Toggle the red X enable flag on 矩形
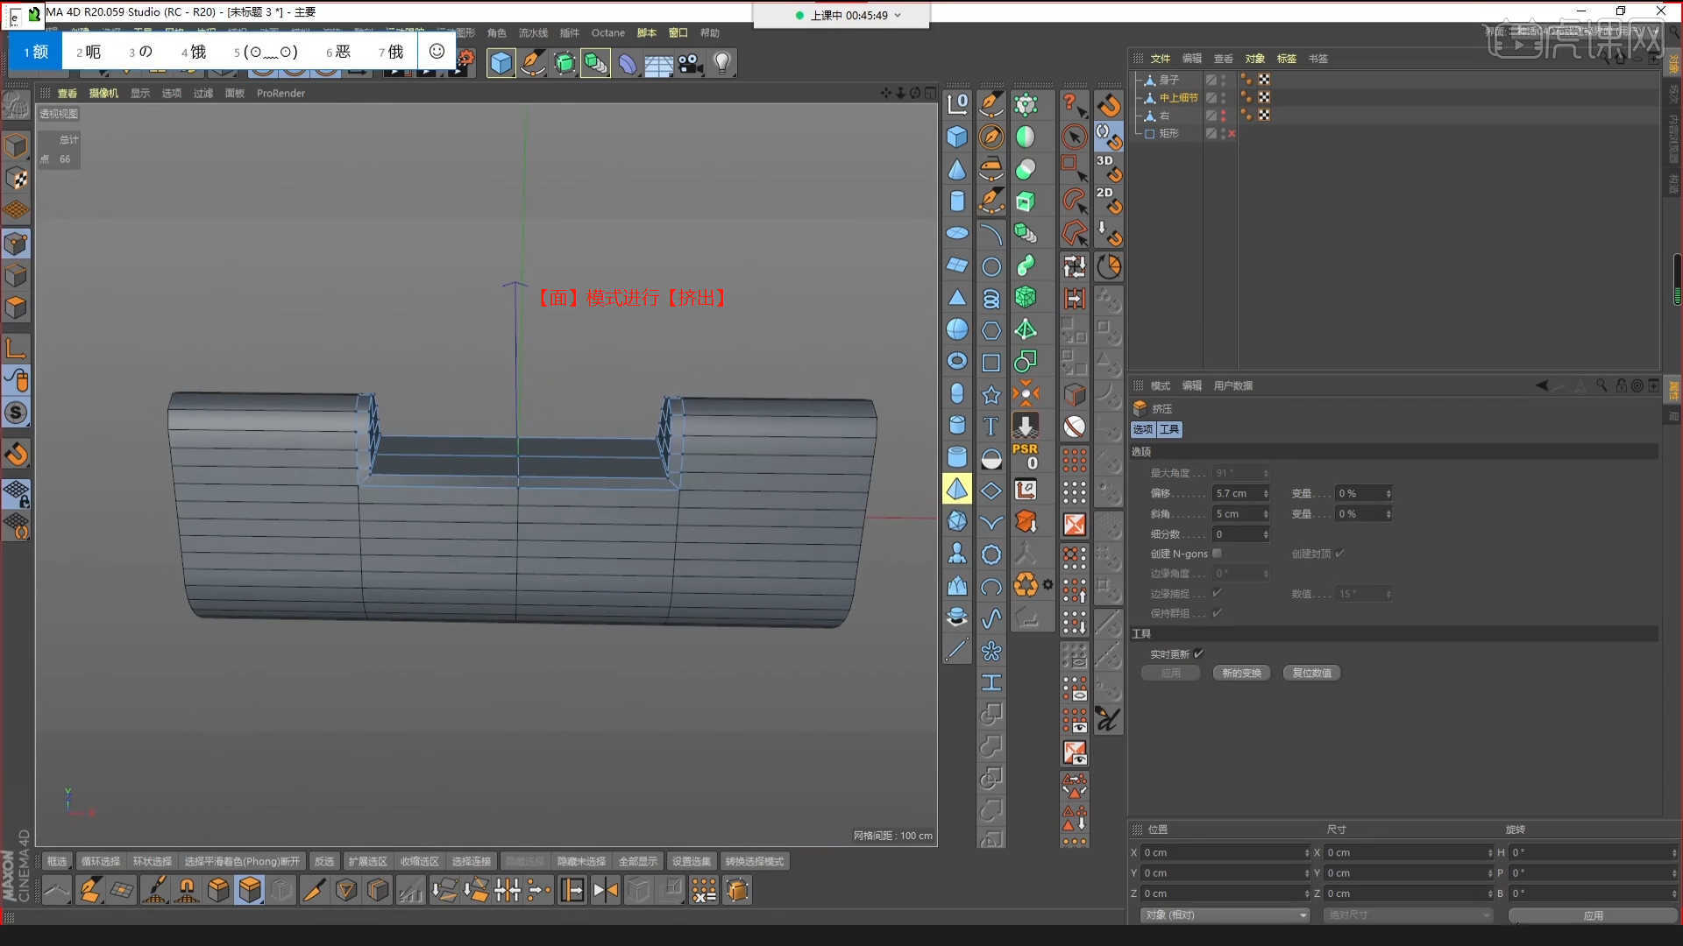This screenshot has height=946, width=1683. click(x=1232, y=133)
